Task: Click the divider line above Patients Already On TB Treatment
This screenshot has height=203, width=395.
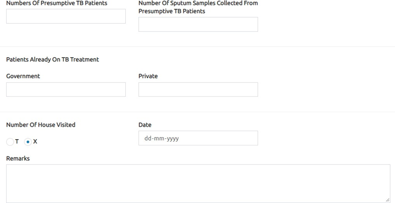Action: click(x=197, y=47)
